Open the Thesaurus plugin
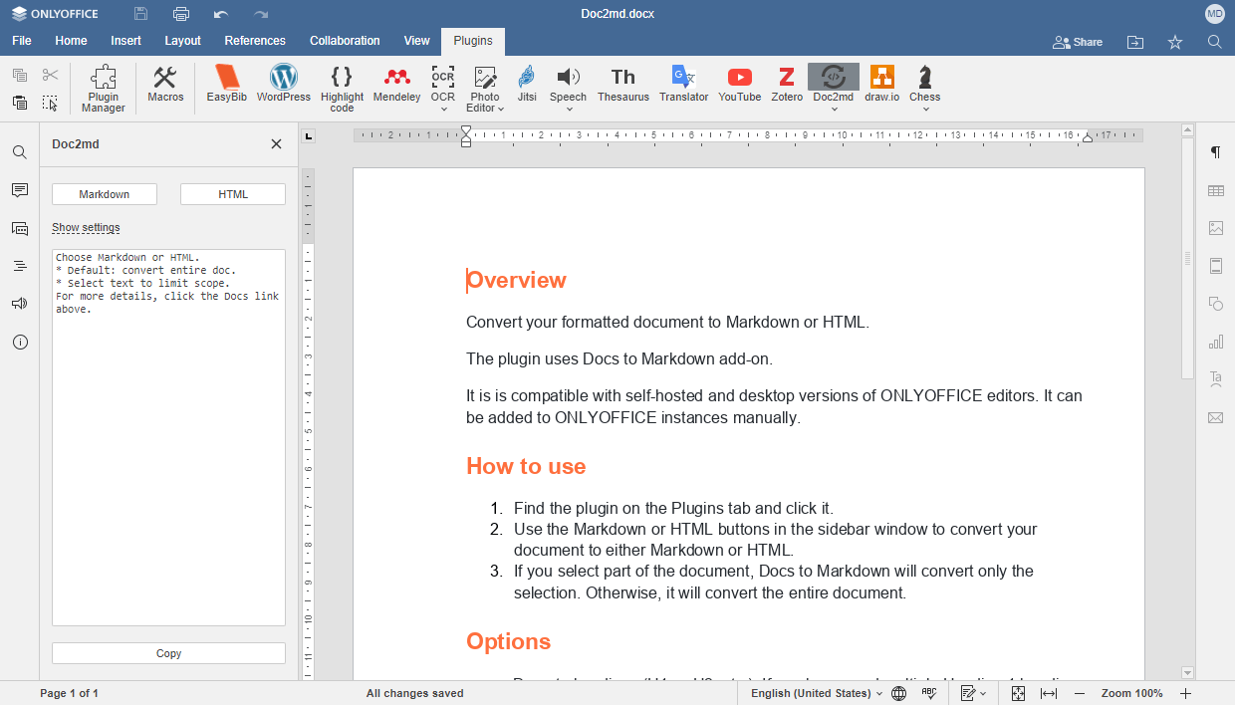The width and height of the screenshot is (1235, 705). (x=623, y=84)
